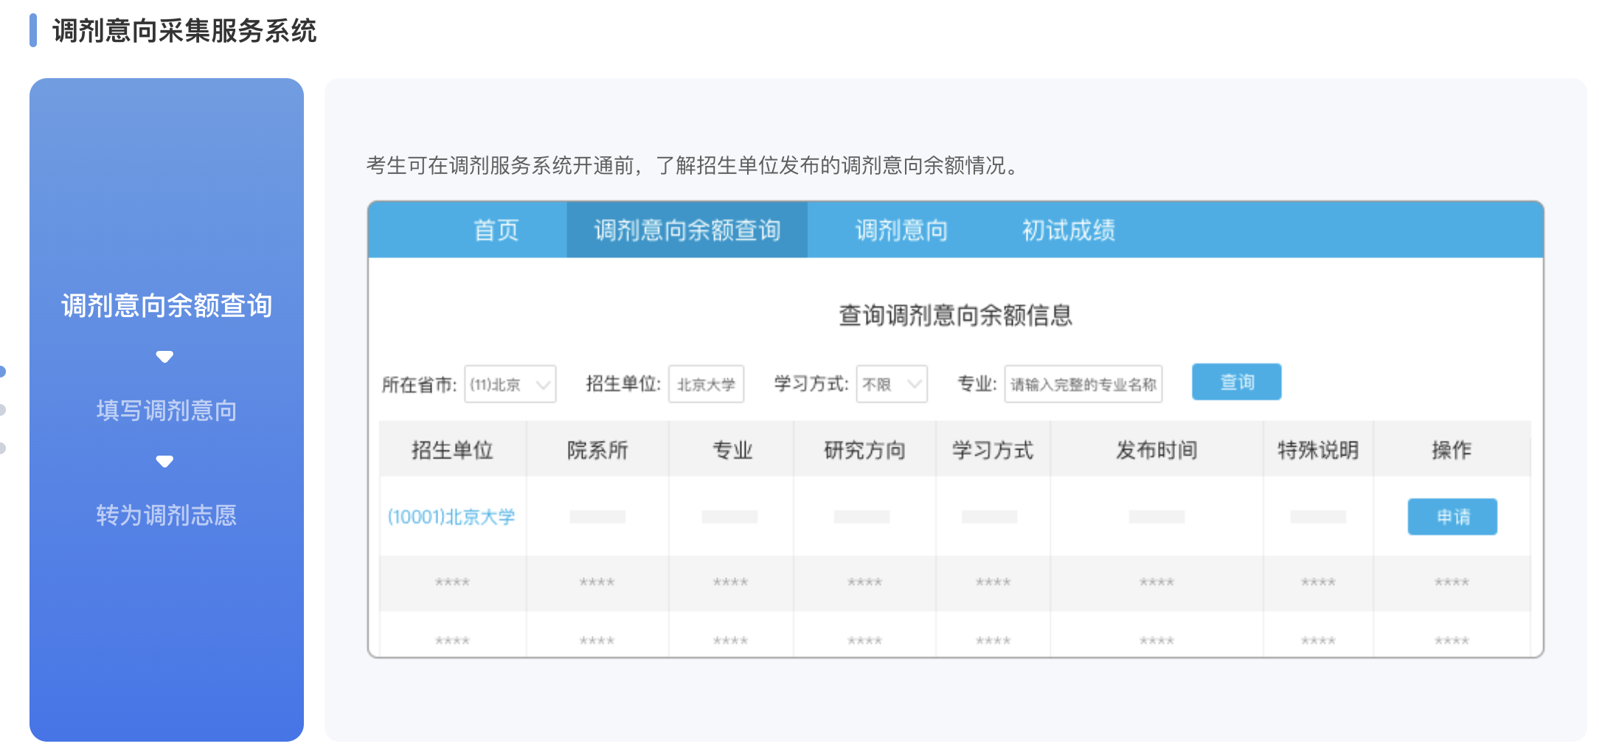Image resolution: width=1599 pixels, height=752 pixels.
Task: Click 申请 button in 北京大学 row
Action: coord(1451,517)
